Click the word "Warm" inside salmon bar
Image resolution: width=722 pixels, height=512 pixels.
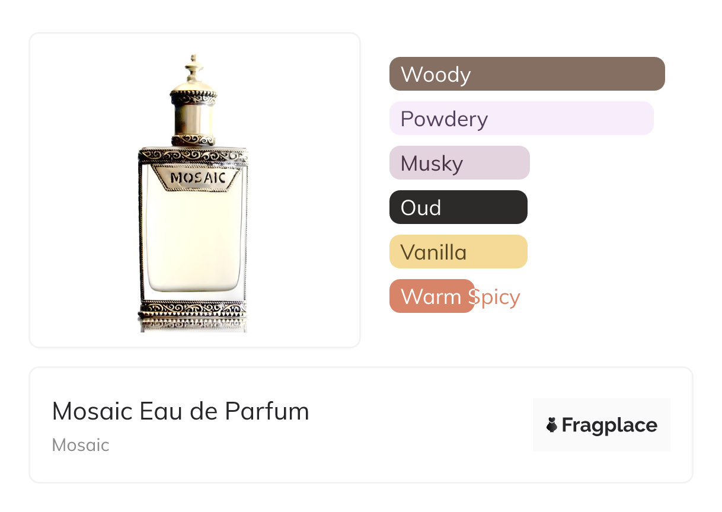pos(430,297)
